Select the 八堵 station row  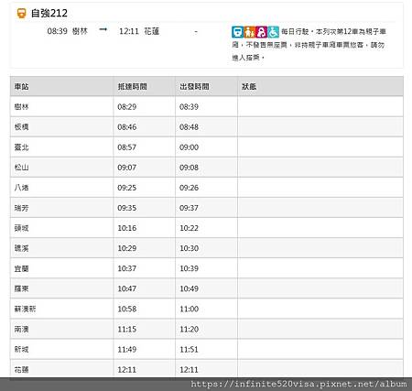(x=207, y=188)
